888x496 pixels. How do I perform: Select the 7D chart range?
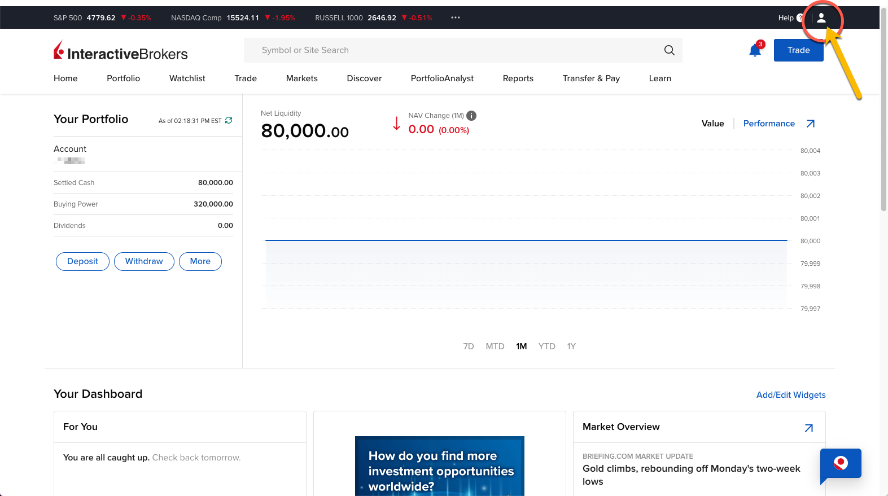pyautogui.click(x=469, y=346)
